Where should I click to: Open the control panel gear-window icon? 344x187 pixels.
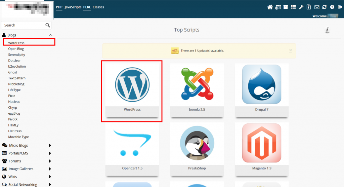(x=278, y=7)
